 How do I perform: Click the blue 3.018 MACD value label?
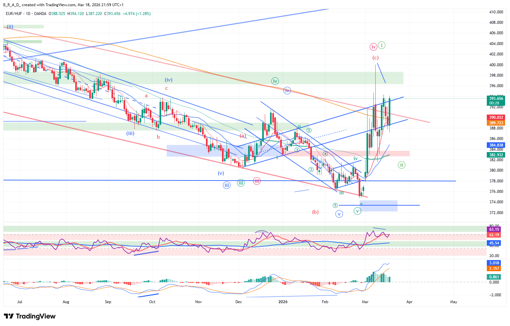(494, 263)
